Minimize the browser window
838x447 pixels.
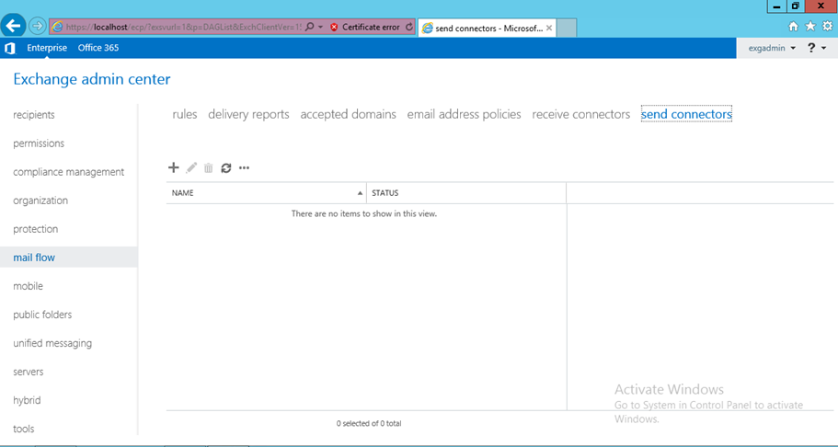click(776, 6)
